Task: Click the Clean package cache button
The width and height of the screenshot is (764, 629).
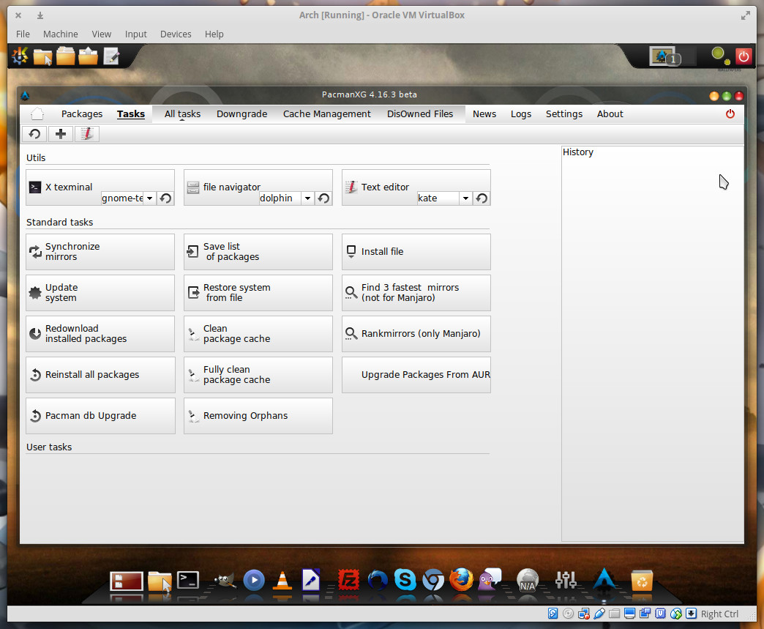Action: pyautogui.click(x=258, y=333)
